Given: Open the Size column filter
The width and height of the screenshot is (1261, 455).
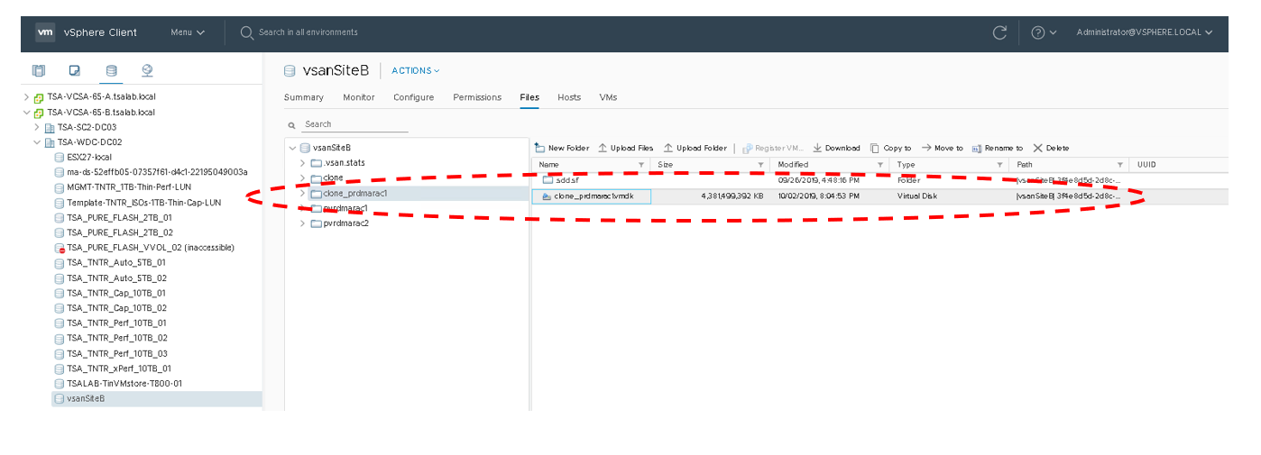Looking at the screenshot, I should coord(761,165).
